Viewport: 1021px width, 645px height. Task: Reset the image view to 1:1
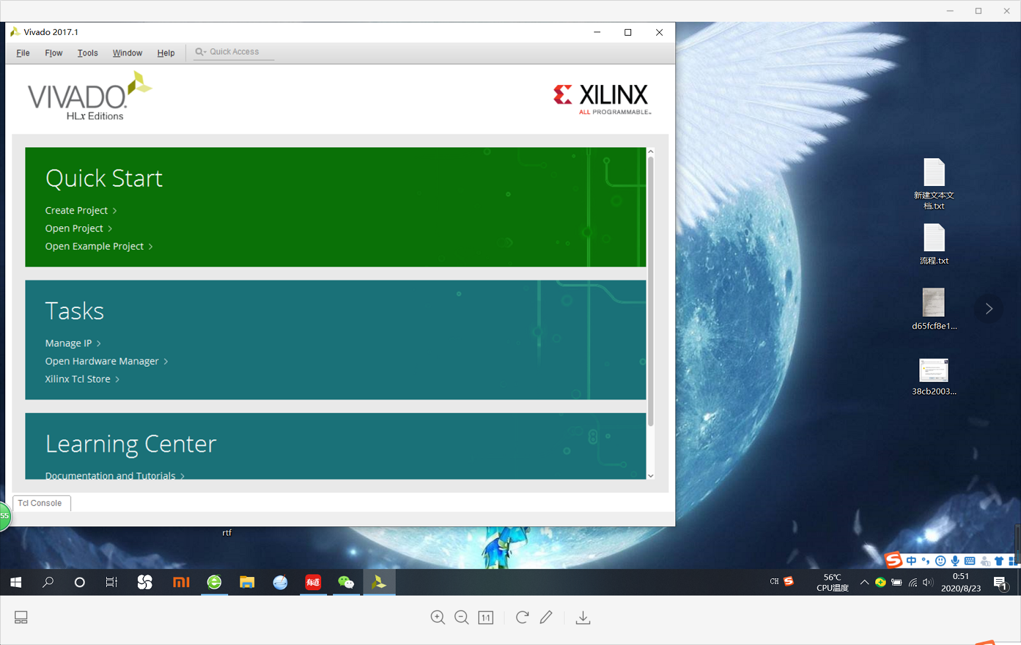pos(485,617)
